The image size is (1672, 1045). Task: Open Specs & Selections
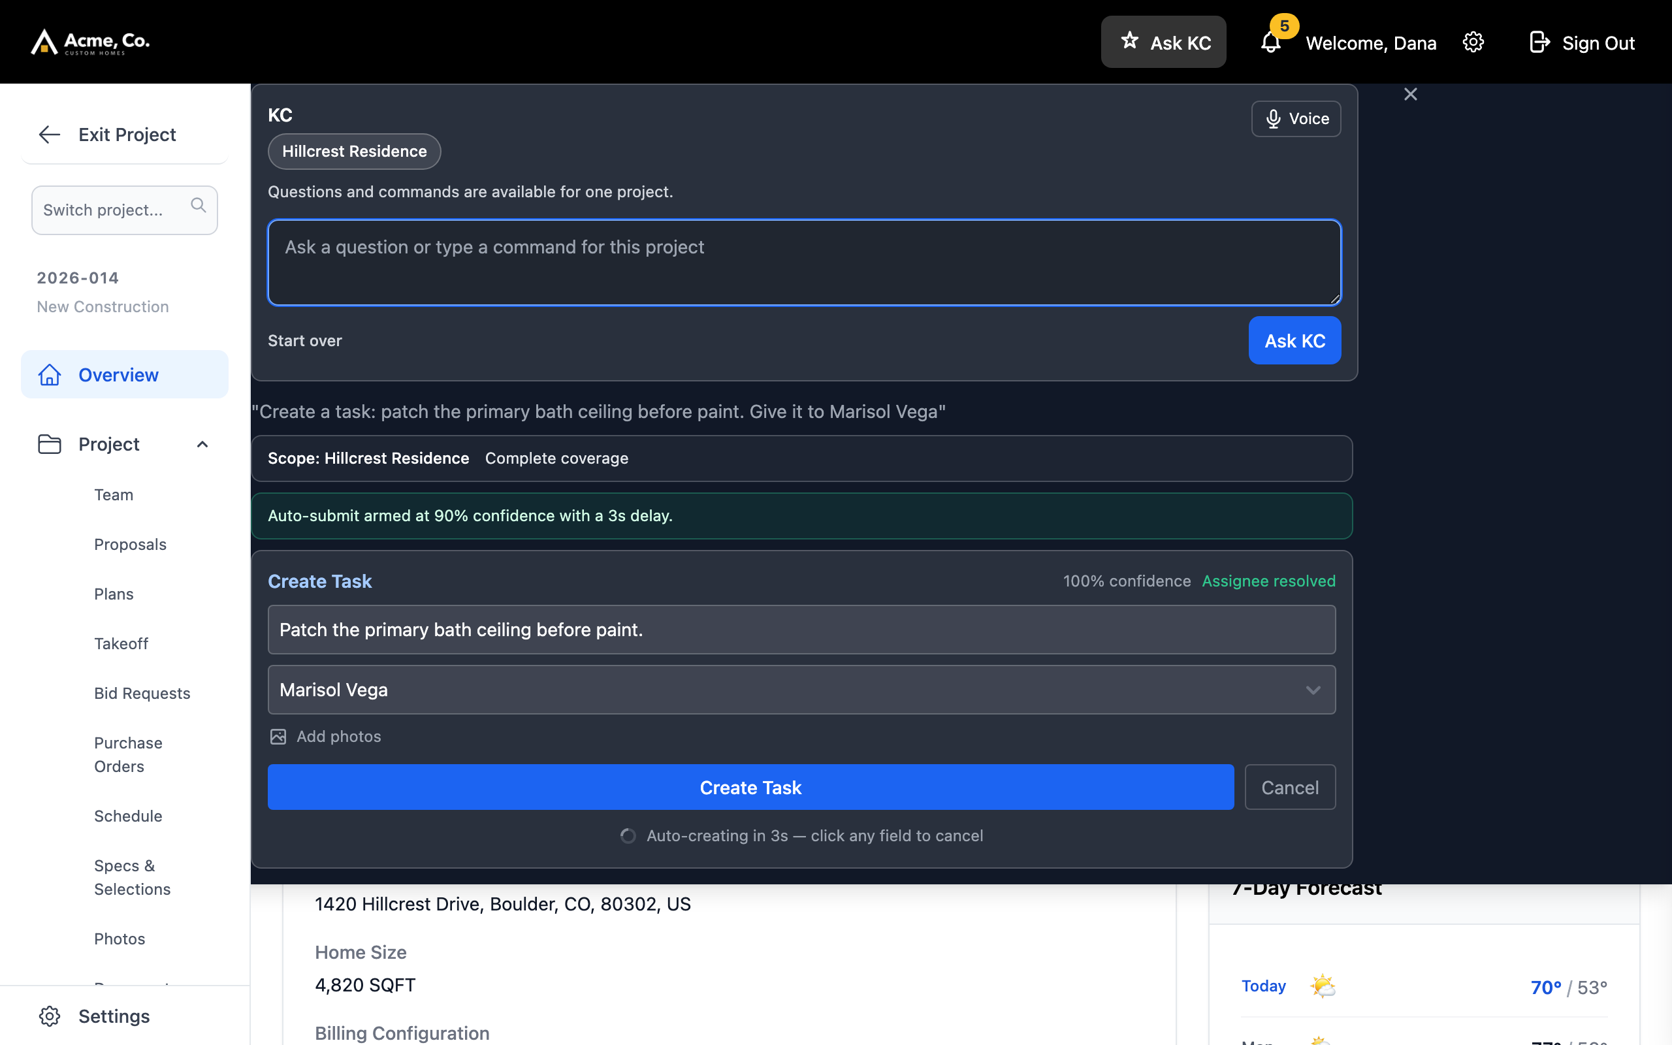point(133,878)
